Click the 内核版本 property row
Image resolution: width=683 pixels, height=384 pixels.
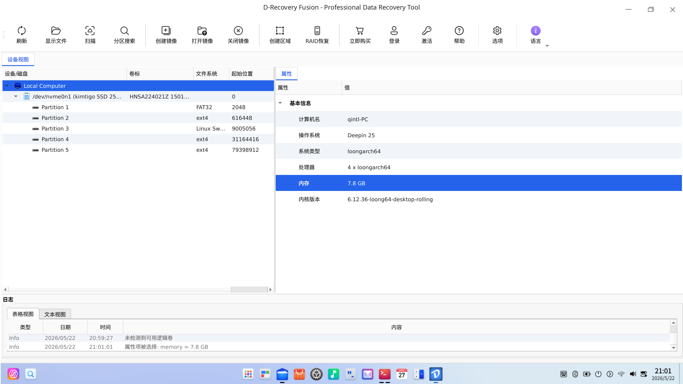[x=479, y=199]
